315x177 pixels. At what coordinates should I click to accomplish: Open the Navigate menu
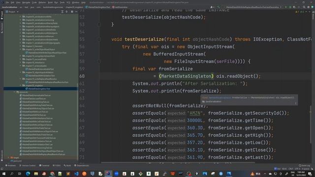(26, 2)
